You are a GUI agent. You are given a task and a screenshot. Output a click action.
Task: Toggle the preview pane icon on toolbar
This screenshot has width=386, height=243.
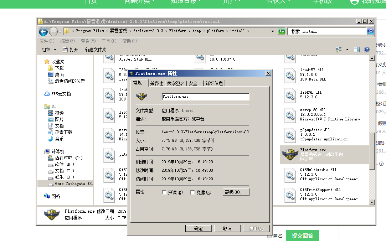(357, 50)
